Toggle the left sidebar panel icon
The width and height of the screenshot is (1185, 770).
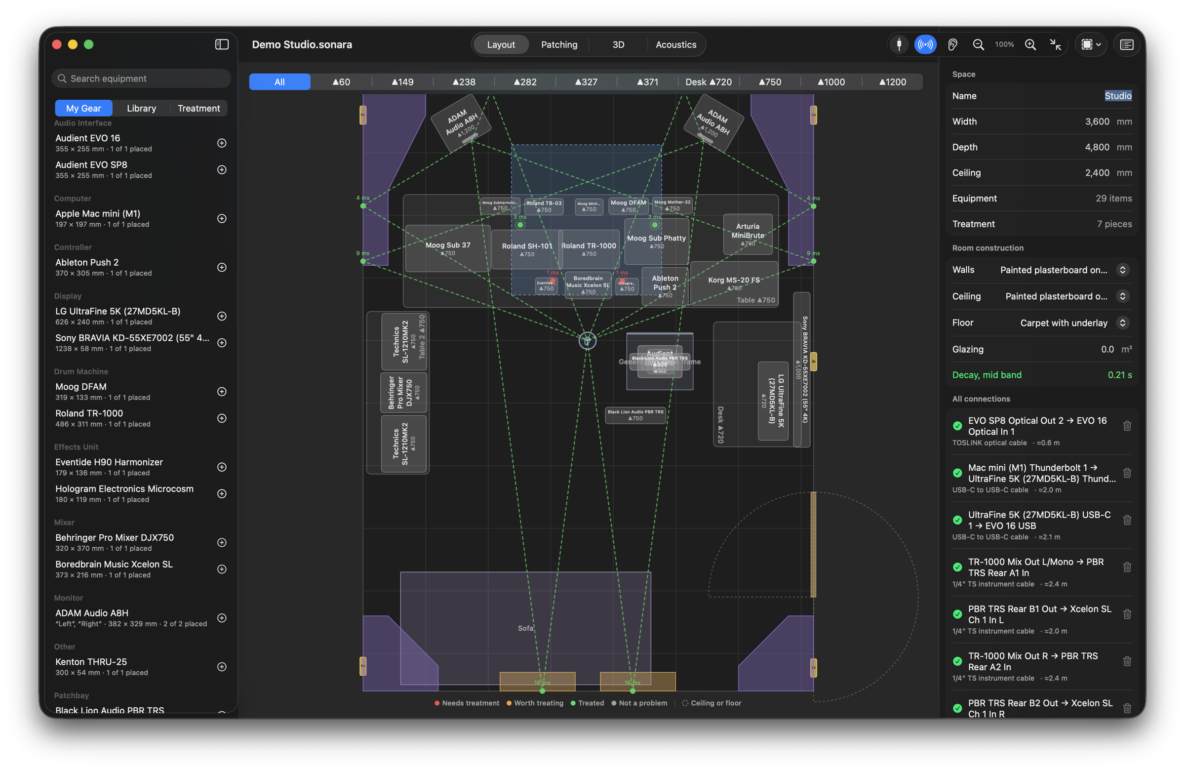pyautogui.click(x=222, y=44)
